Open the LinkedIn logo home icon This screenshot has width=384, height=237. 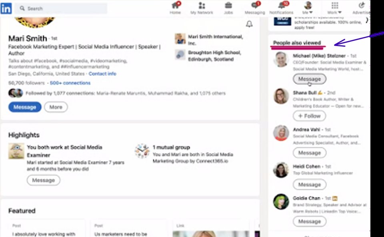click(6, 8)
